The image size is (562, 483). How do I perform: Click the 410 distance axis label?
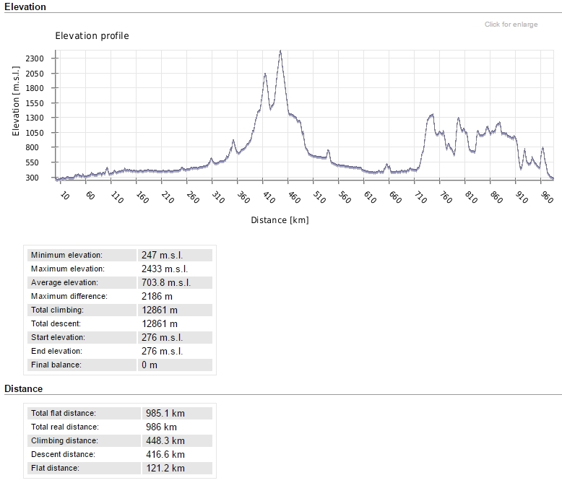269,196
